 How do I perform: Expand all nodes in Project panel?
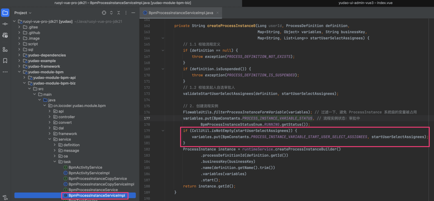pyautogui.click(x=111, y=13)
